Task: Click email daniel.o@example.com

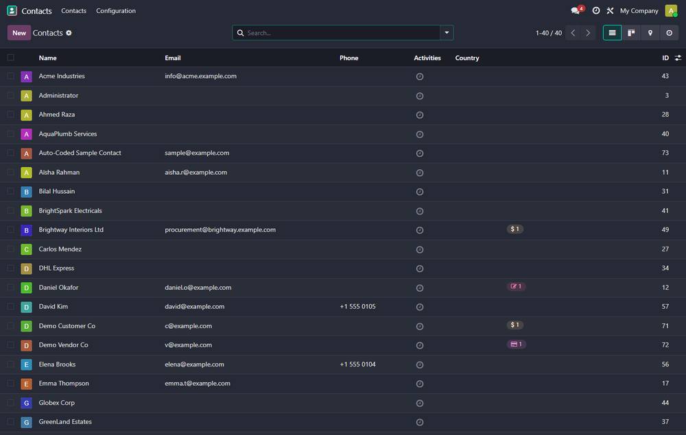Action: [x=198, y=288]
